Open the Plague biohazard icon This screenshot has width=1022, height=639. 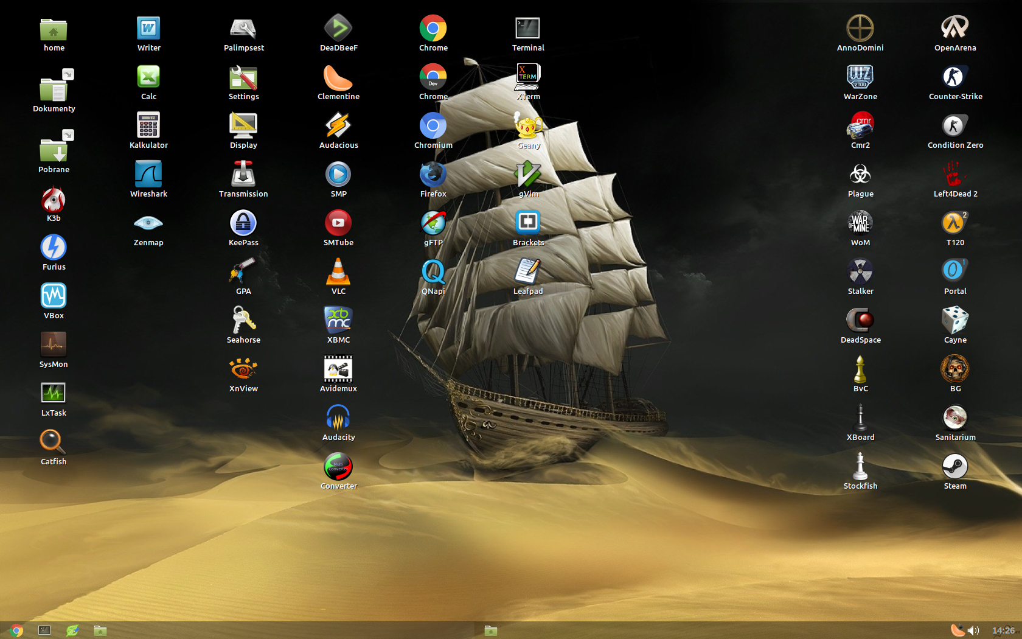point(860,175)
